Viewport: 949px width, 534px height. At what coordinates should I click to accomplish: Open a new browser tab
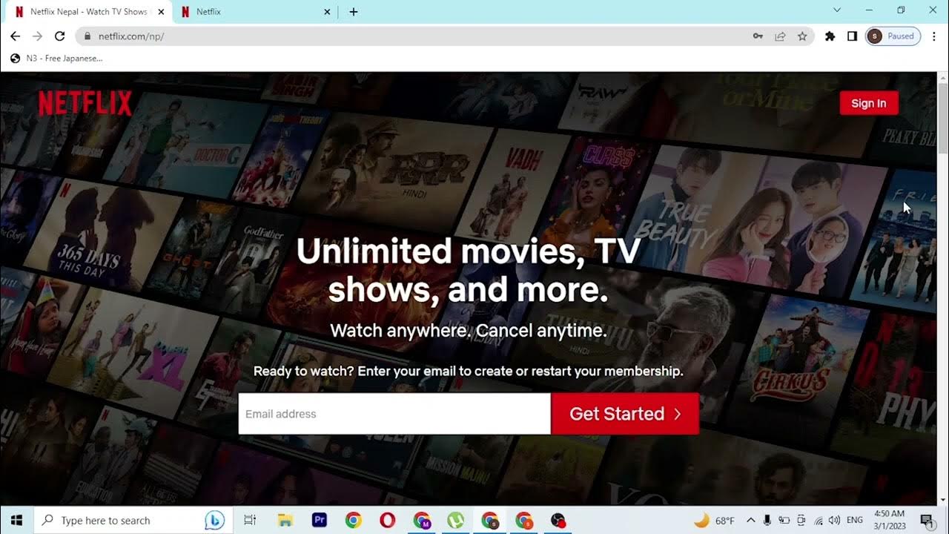pos(354,12)
